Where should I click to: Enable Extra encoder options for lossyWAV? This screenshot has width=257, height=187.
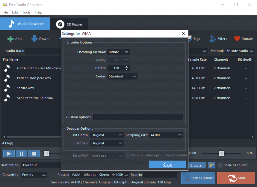point(128,155)
